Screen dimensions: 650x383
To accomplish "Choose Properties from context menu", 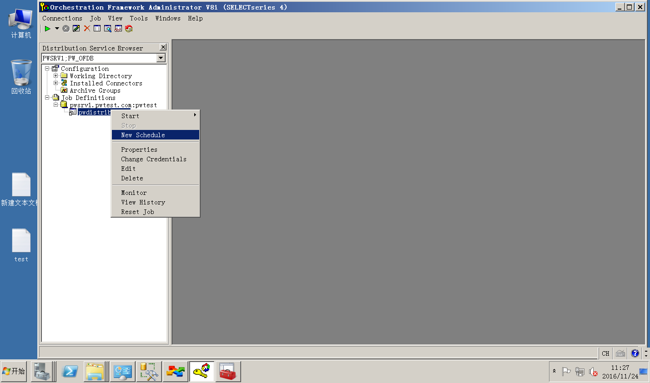I will click(x=156, y=149).
